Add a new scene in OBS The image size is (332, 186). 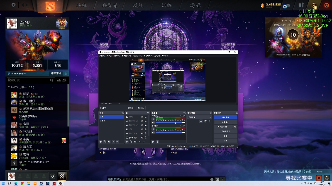[100, 142]
